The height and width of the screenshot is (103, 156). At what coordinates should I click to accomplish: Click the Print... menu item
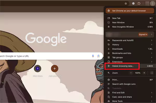130,80
